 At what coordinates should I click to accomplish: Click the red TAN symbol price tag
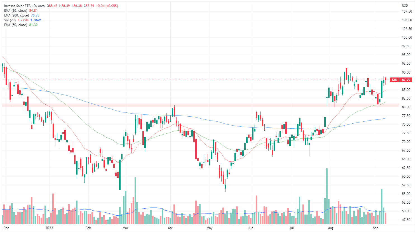[x=394, y=80]
